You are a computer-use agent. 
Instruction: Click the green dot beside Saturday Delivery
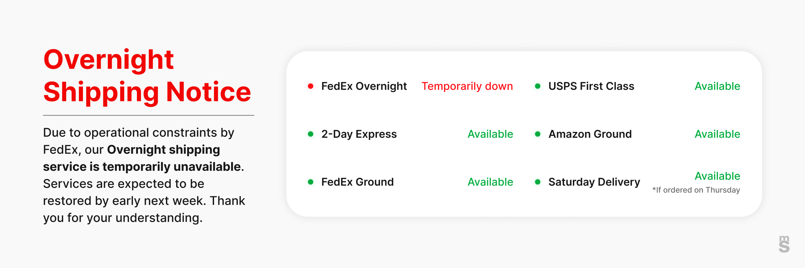[x=538, y=182]
